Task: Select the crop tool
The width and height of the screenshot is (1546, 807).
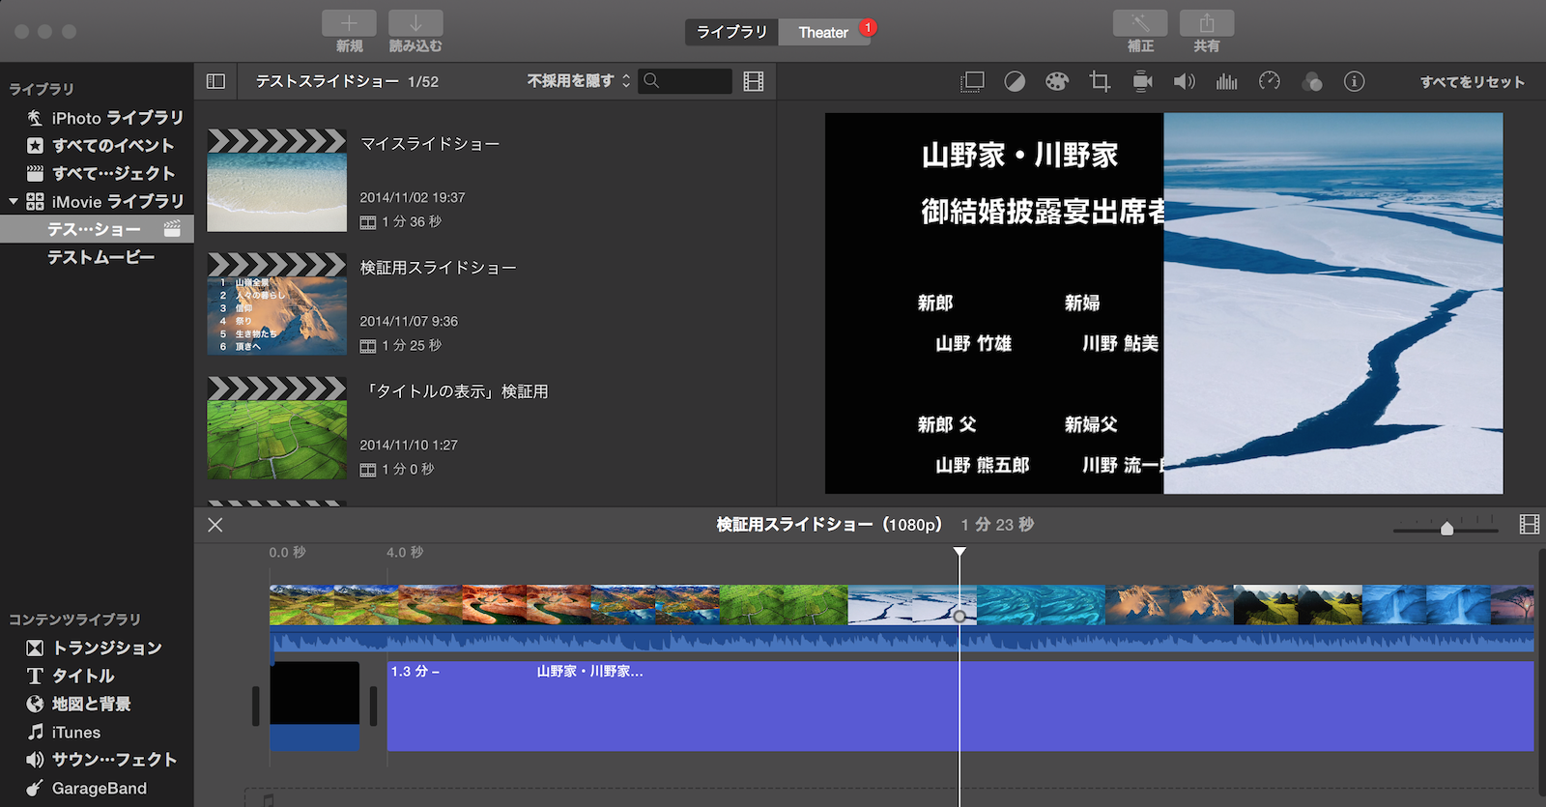Action: (1100, 82)
